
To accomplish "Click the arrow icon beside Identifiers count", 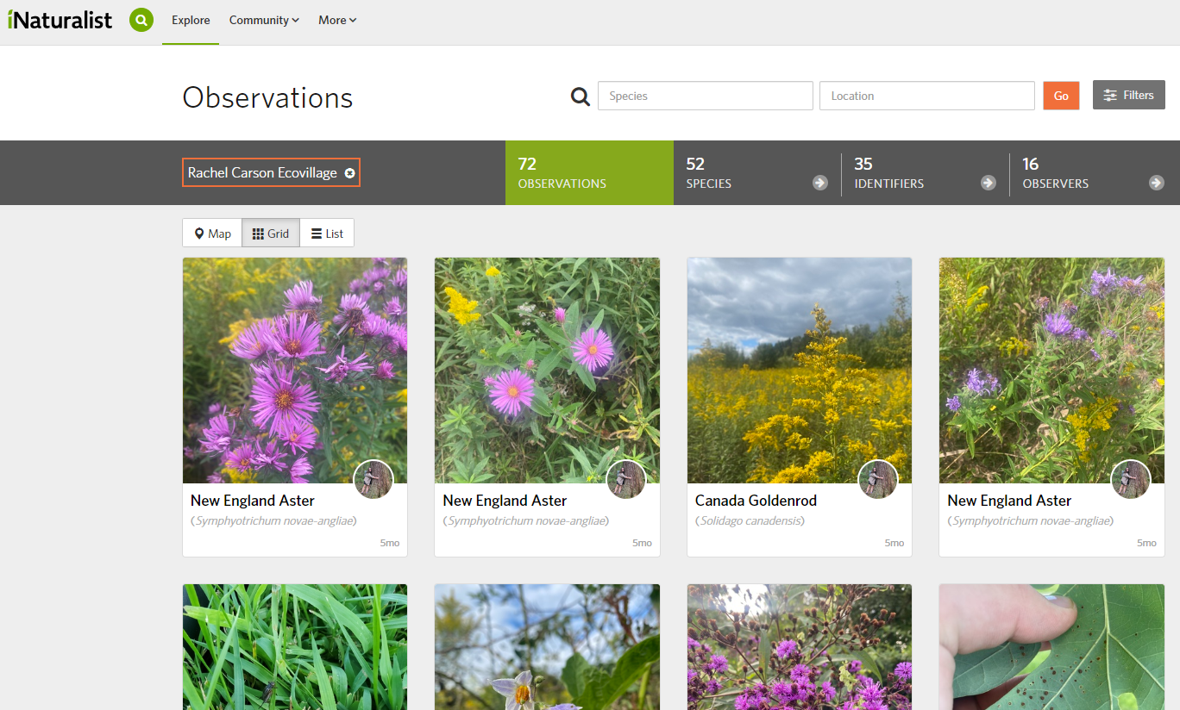I will [988, 183].
